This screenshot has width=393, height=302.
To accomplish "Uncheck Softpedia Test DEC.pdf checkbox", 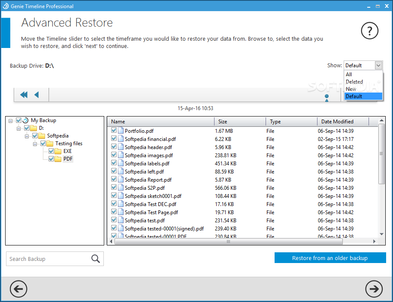I will click(114, 203).
